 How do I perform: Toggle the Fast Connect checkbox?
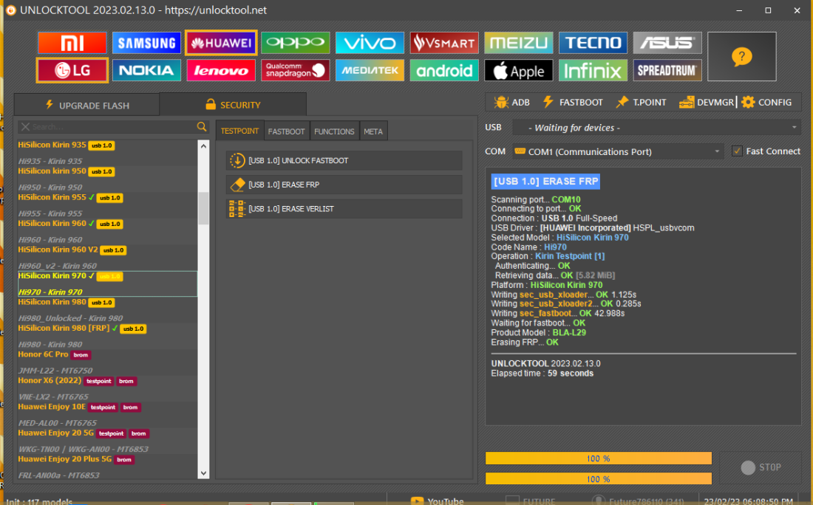(x=737, y=151)
